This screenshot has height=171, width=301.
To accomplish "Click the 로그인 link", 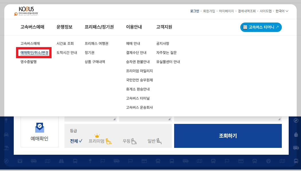I will 195,11.
